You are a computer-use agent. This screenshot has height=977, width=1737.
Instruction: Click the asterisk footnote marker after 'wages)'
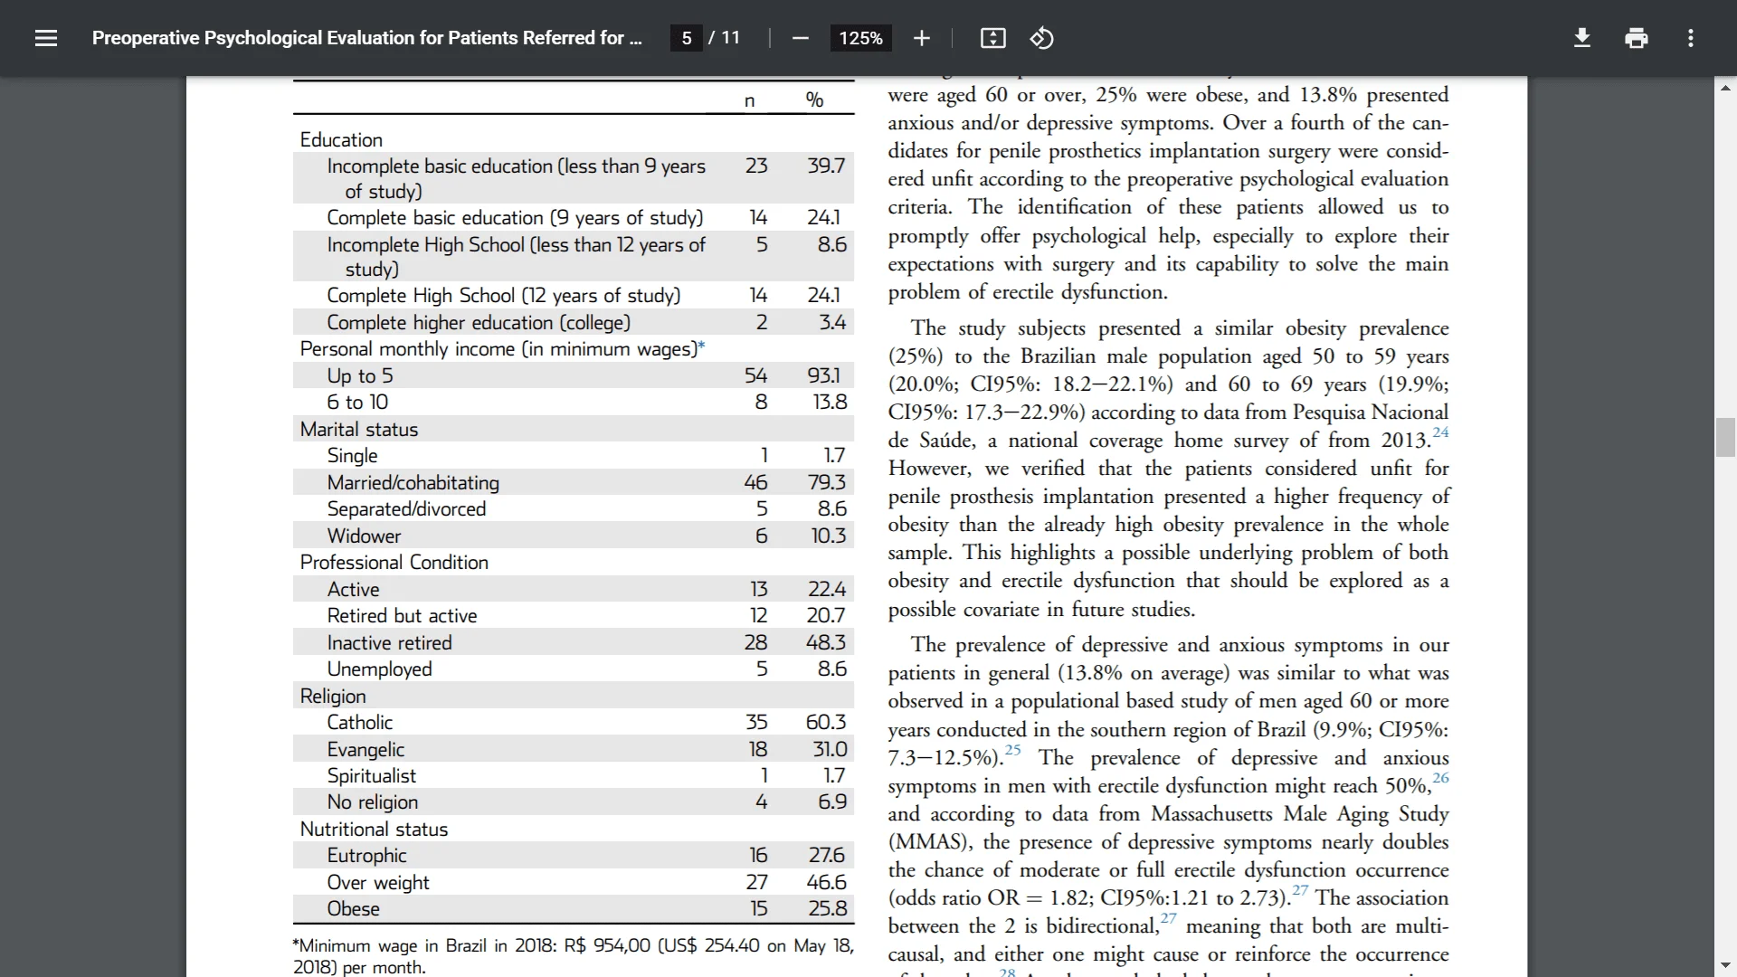(x=701, y=347)
